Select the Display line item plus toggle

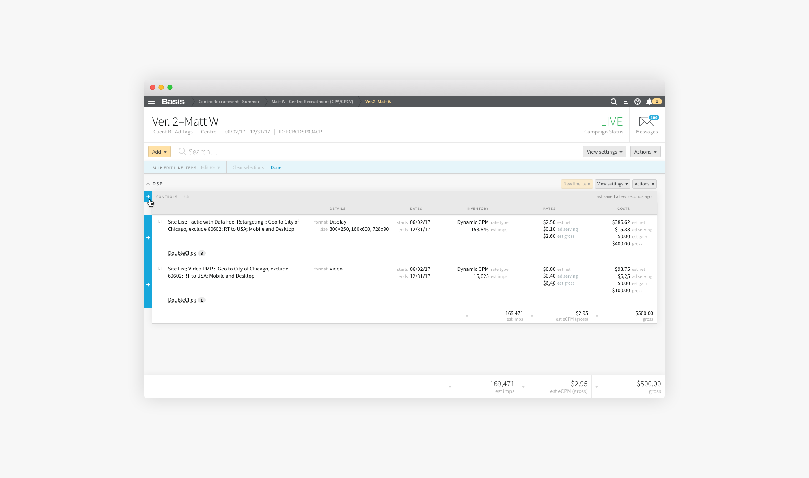pyautogui.click(x=148, y=238)
